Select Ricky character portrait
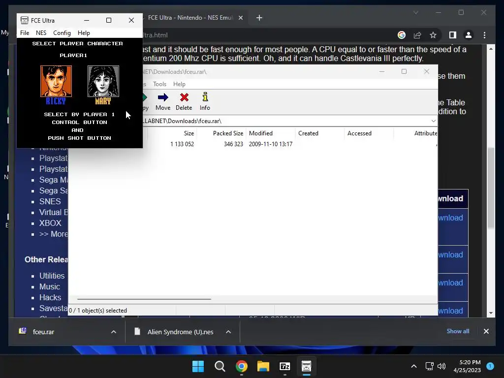504x378 pixels. 56,81
